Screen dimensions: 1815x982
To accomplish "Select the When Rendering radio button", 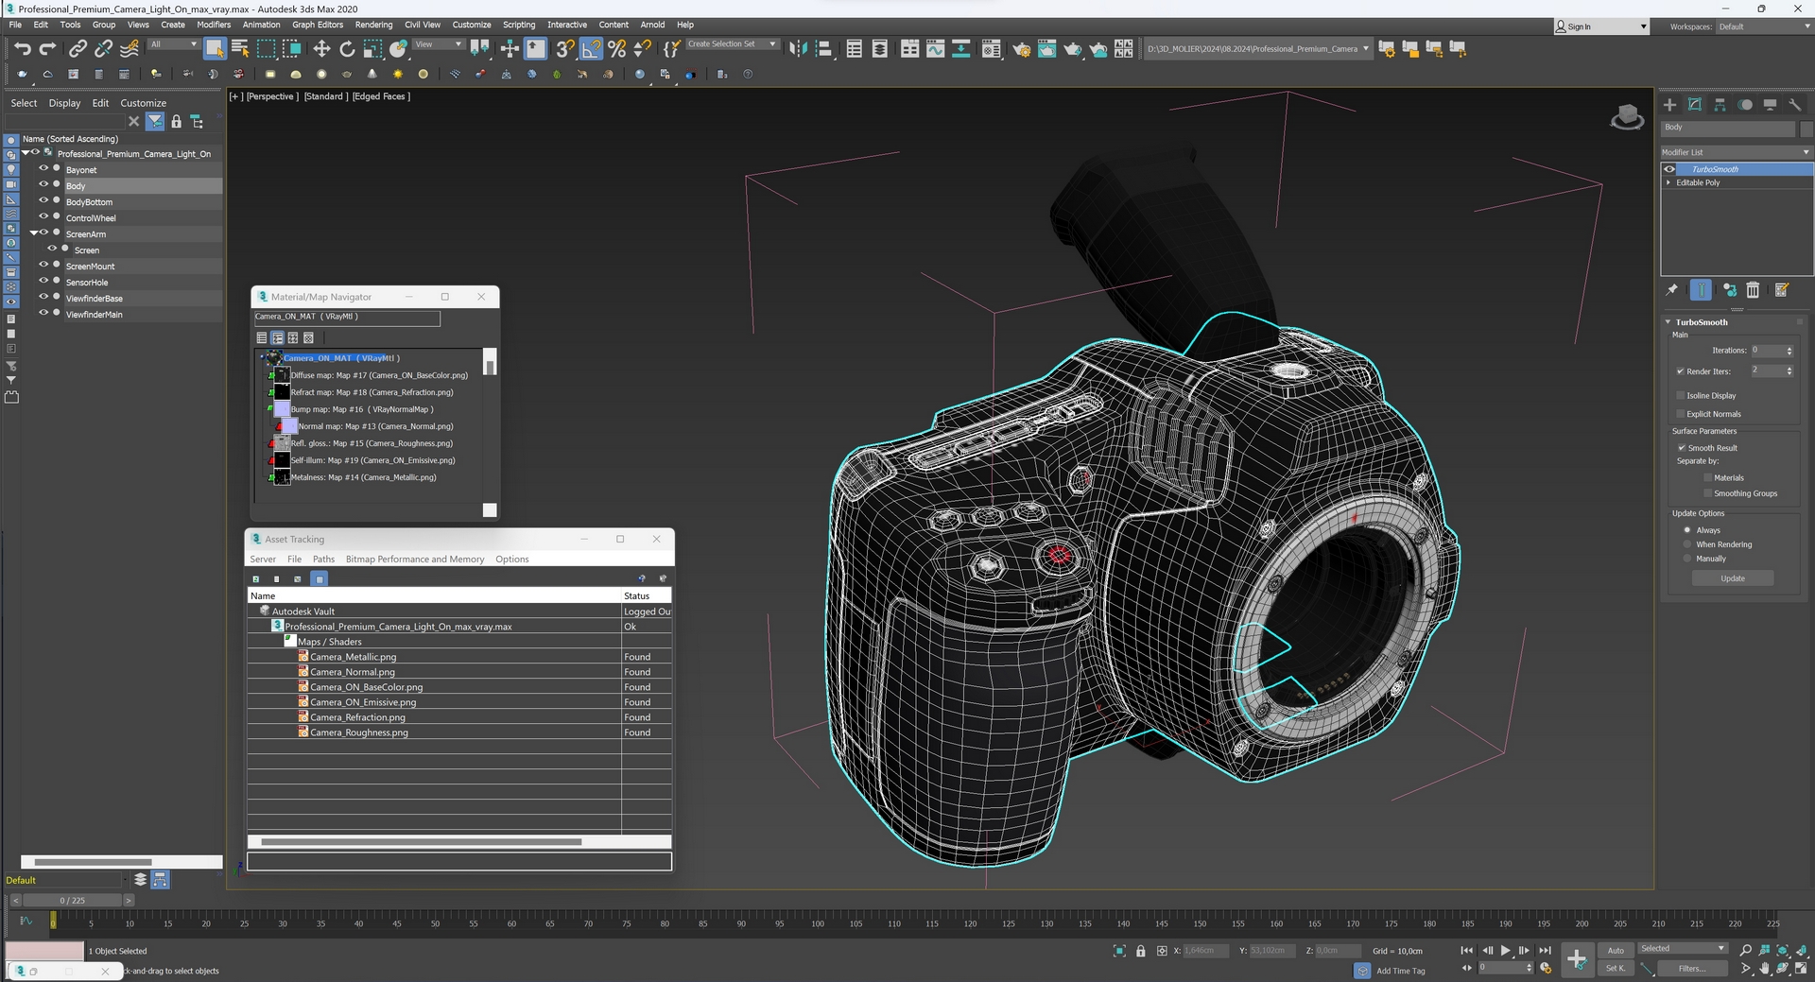I will 1687,544.
